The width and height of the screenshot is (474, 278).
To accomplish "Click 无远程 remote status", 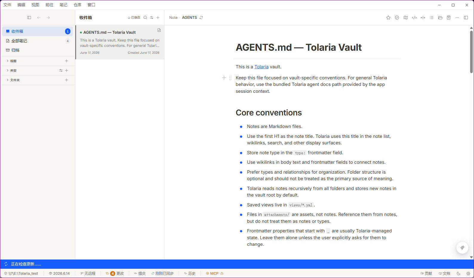I will click(88, 274).
